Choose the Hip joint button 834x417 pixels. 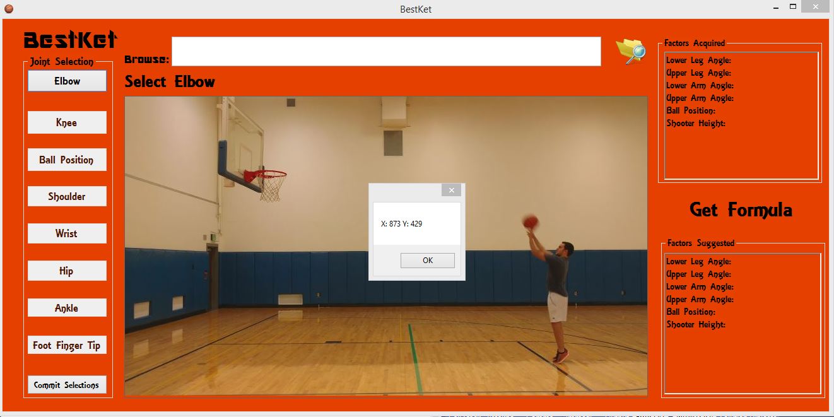(x=67, y=271)
